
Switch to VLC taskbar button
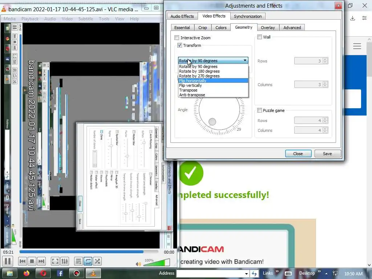pyautogui.click(x=93, y=273)
